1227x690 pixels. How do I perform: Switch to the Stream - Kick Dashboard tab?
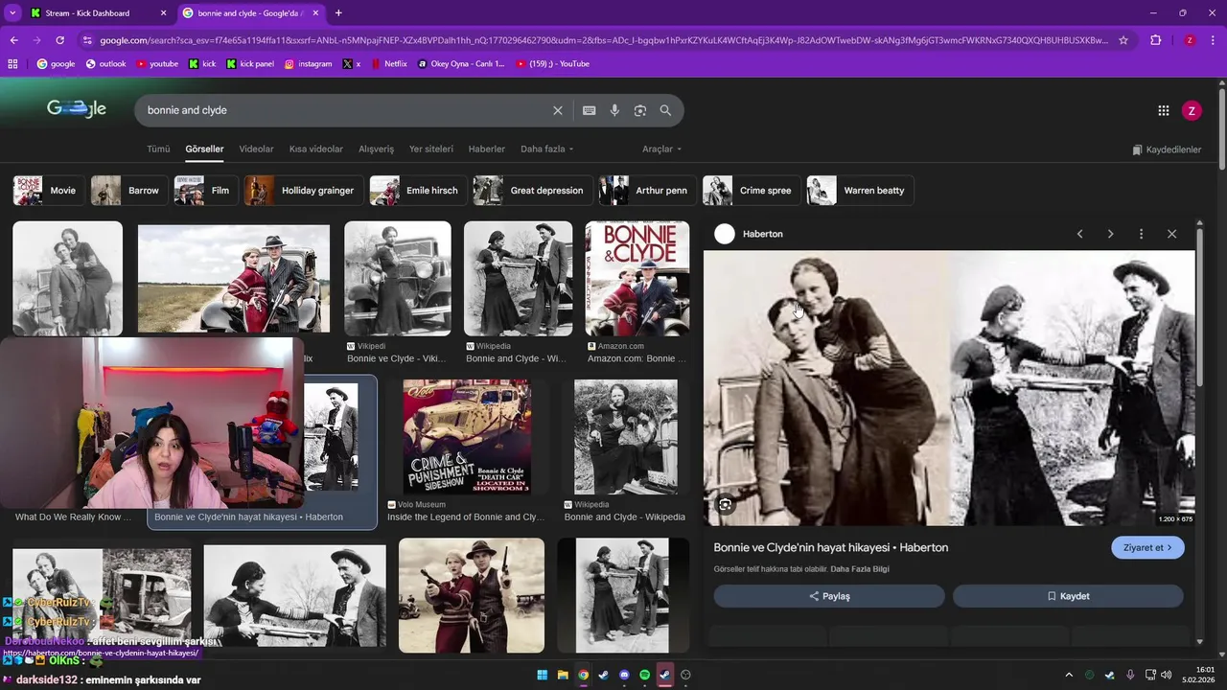(x=86, y=13)
